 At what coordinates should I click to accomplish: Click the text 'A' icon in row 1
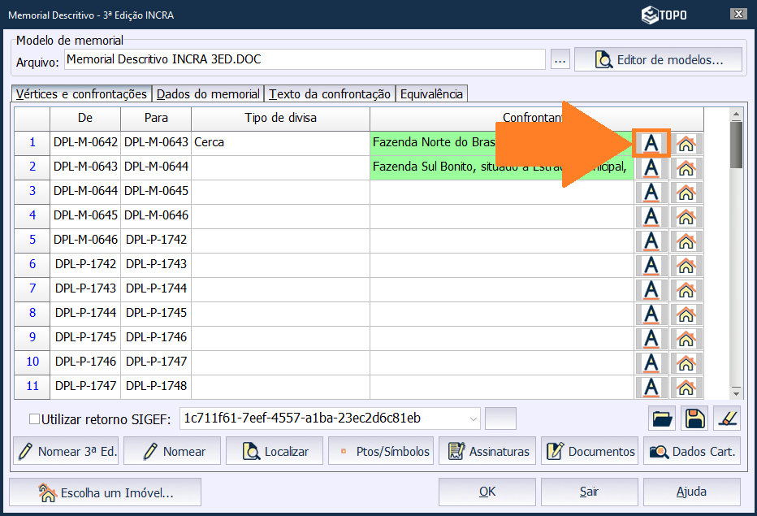click(x=651, y=143)
